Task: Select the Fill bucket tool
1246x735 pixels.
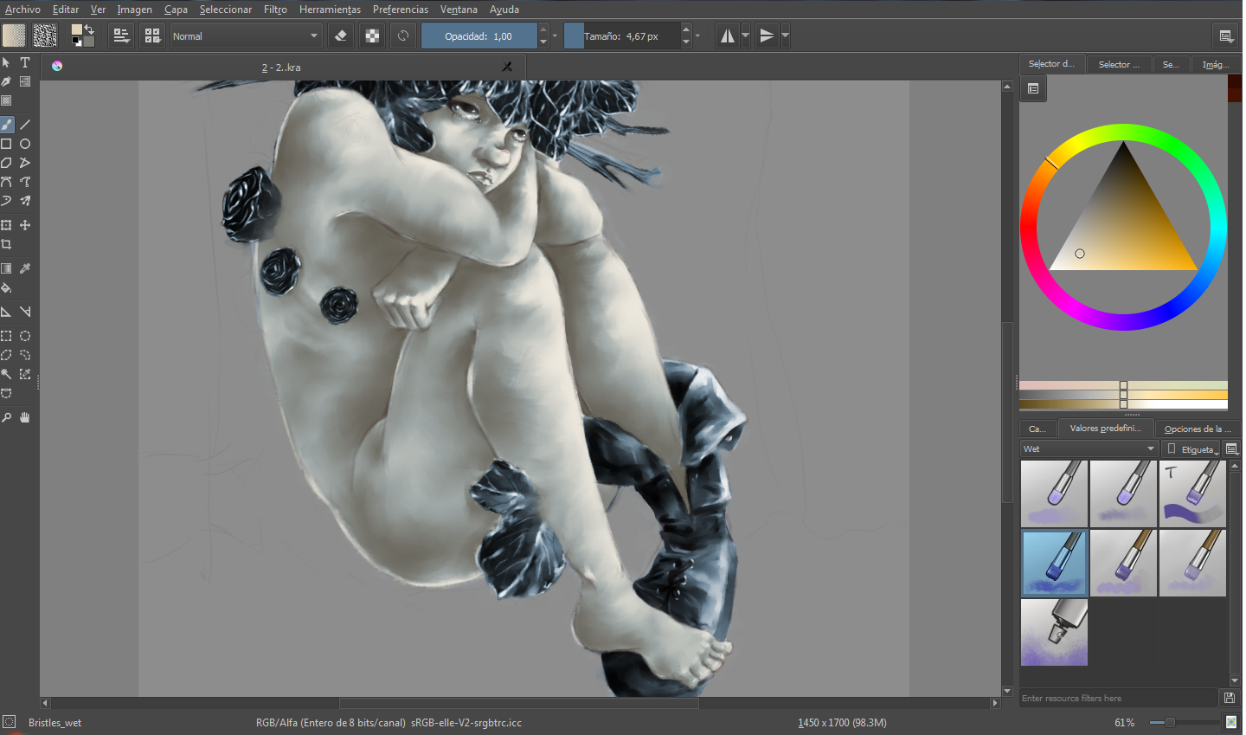Action: (x=6, y=287)
